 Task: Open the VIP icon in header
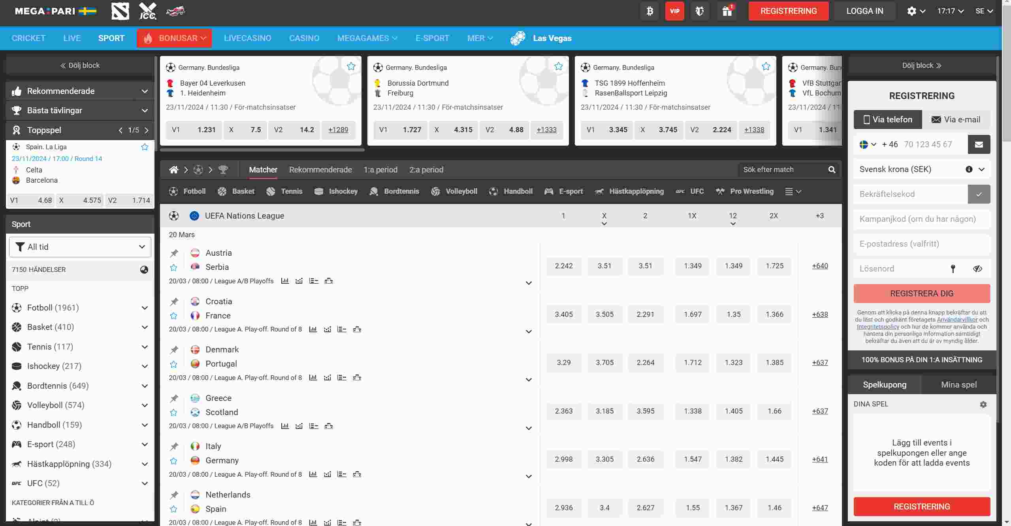click(x=674, y=11)
